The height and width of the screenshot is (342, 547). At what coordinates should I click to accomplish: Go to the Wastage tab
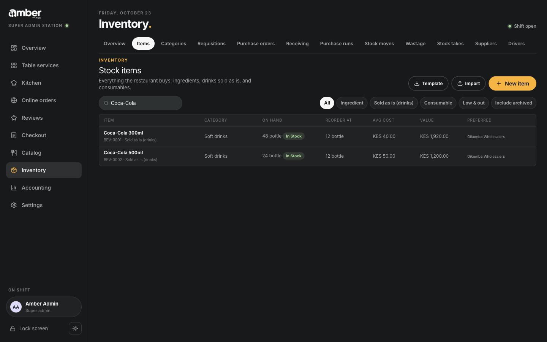[x=415, y=44]
